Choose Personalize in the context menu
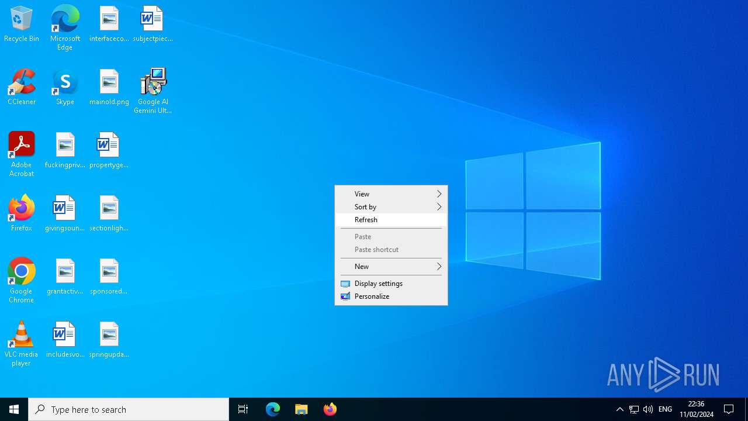 pos(391,296)
